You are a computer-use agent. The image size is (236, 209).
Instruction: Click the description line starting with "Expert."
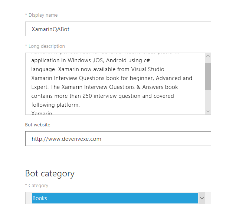coord(104,87)
